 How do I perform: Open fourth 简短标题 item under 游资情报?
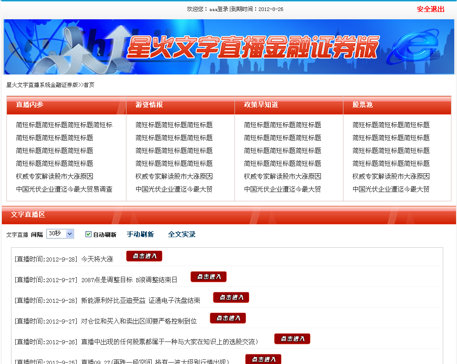[x=174, y=164]
